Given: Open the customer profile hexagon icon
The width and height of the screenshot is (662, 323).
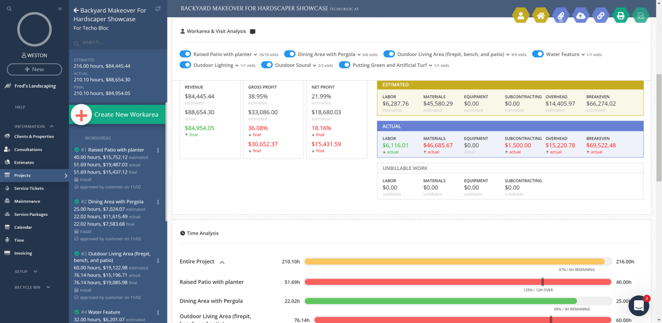Looking at the screenshot, I should tap(521, 15).
